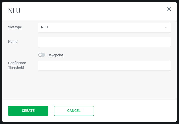Click the left end of the Name field
This screenshot has height=124, width=179.
coord(41,42)
